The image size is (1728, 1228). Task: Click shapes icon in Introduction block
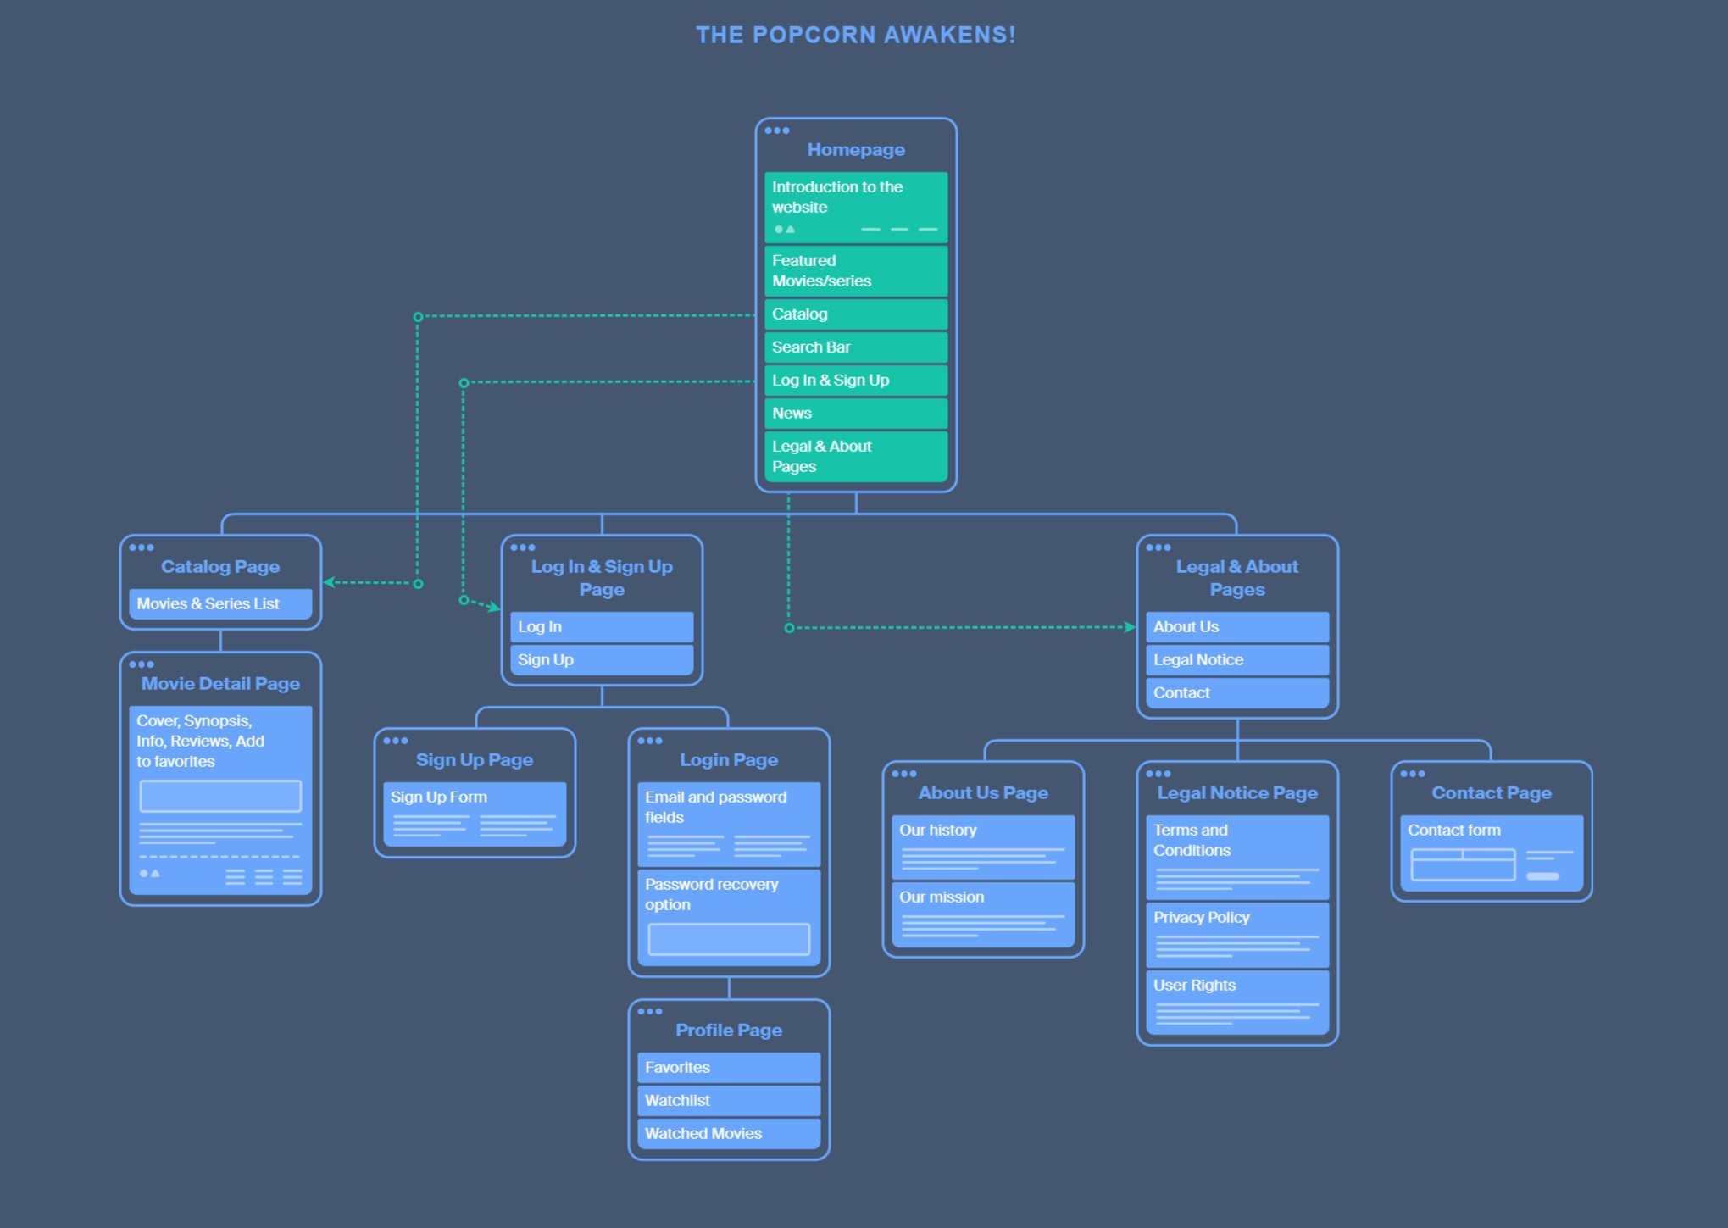(x=785, y=229)
